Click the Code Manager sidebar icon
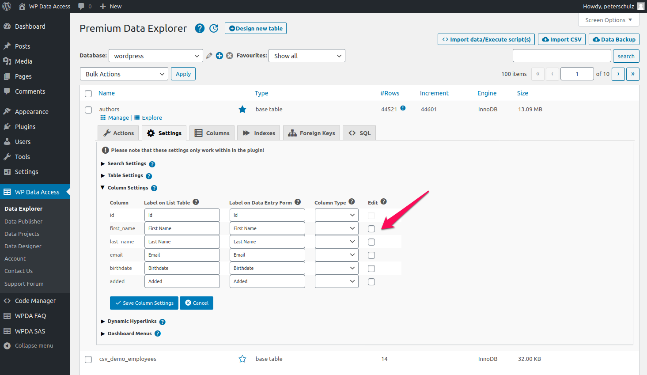The height and width of the screenshot is (375, 647). (7, 300)
